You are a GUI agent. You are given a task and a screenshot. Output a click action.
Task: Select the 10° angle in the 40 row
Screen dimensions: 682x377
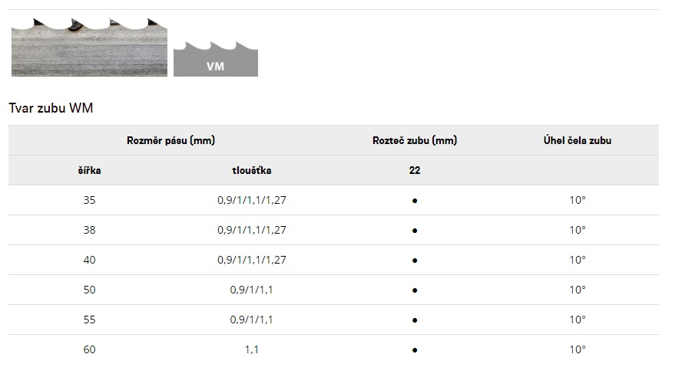pyautogui.click(x=578, y=261)
